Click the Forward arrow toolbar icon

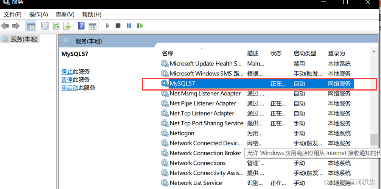click(16, 26)
